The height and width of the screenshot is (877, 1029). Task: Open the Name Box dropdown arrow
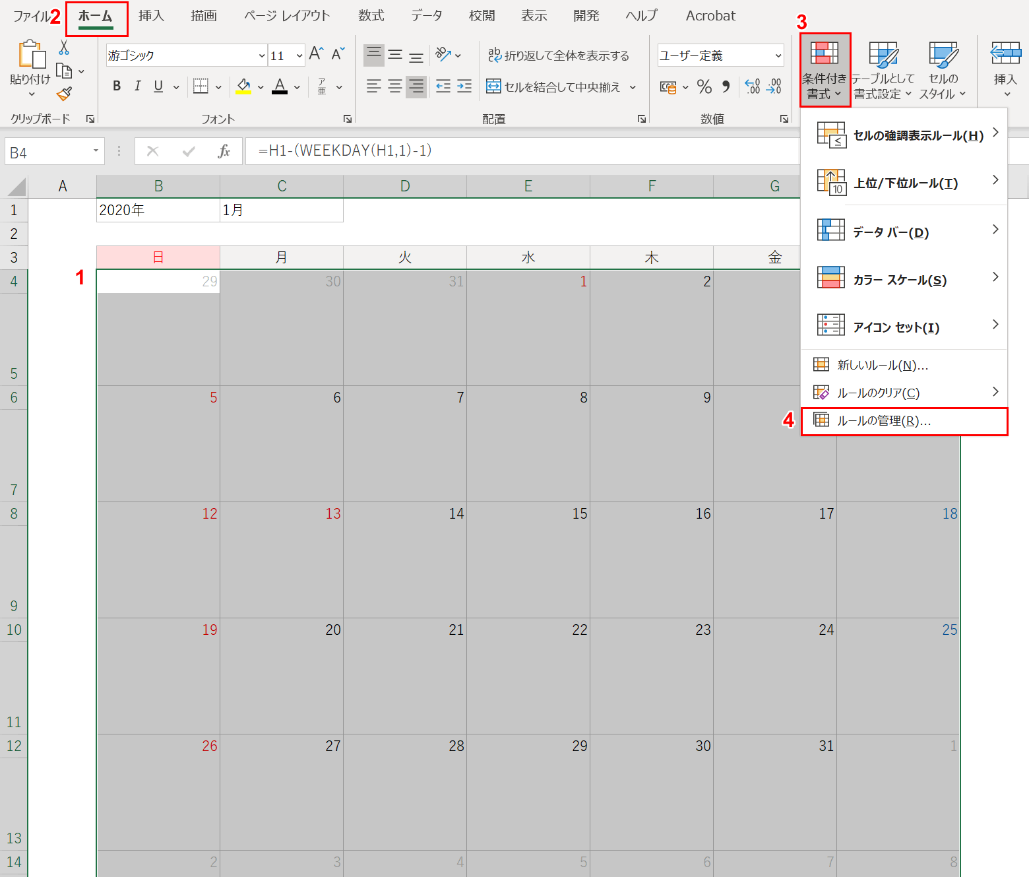click(96, 151)
